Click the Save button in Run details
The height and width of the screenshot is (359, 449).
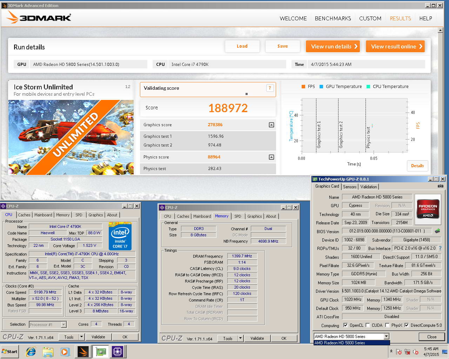[282, 46]
